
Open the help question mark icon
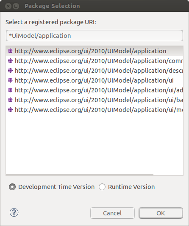[x=14, y=212]
